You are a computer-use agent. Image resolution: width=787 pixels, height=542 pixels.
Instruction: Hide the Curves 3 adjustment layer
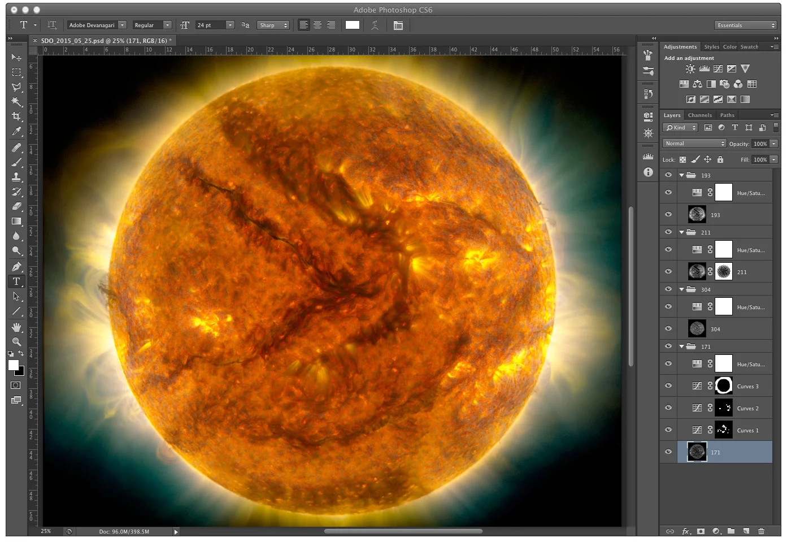pyautogui.click(x=668, y=385)
